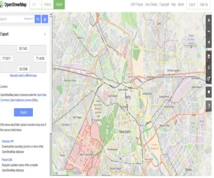Click the bottom latitude field 28.5598

click(x=23, y=69)
